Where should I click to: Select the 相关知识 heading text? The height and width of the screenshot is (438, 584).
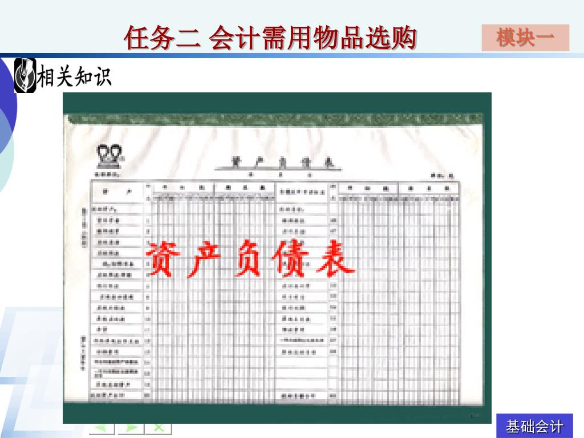75,76
